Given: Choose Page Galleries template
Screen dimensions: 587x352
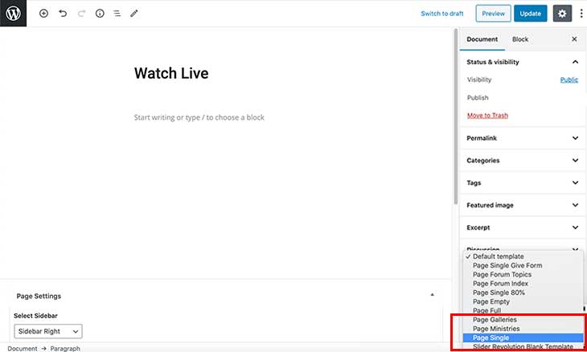Looking at the screenshot, I should pyautogui.click(x=523, y=320).
